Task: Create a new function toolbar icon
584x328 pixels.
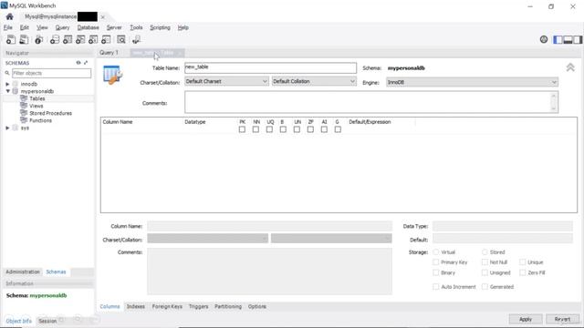Action: [x=106, y=39]
